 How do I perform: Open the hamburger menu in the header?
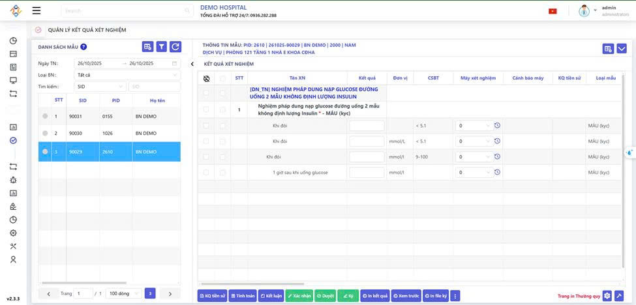(x=37, y=10)
